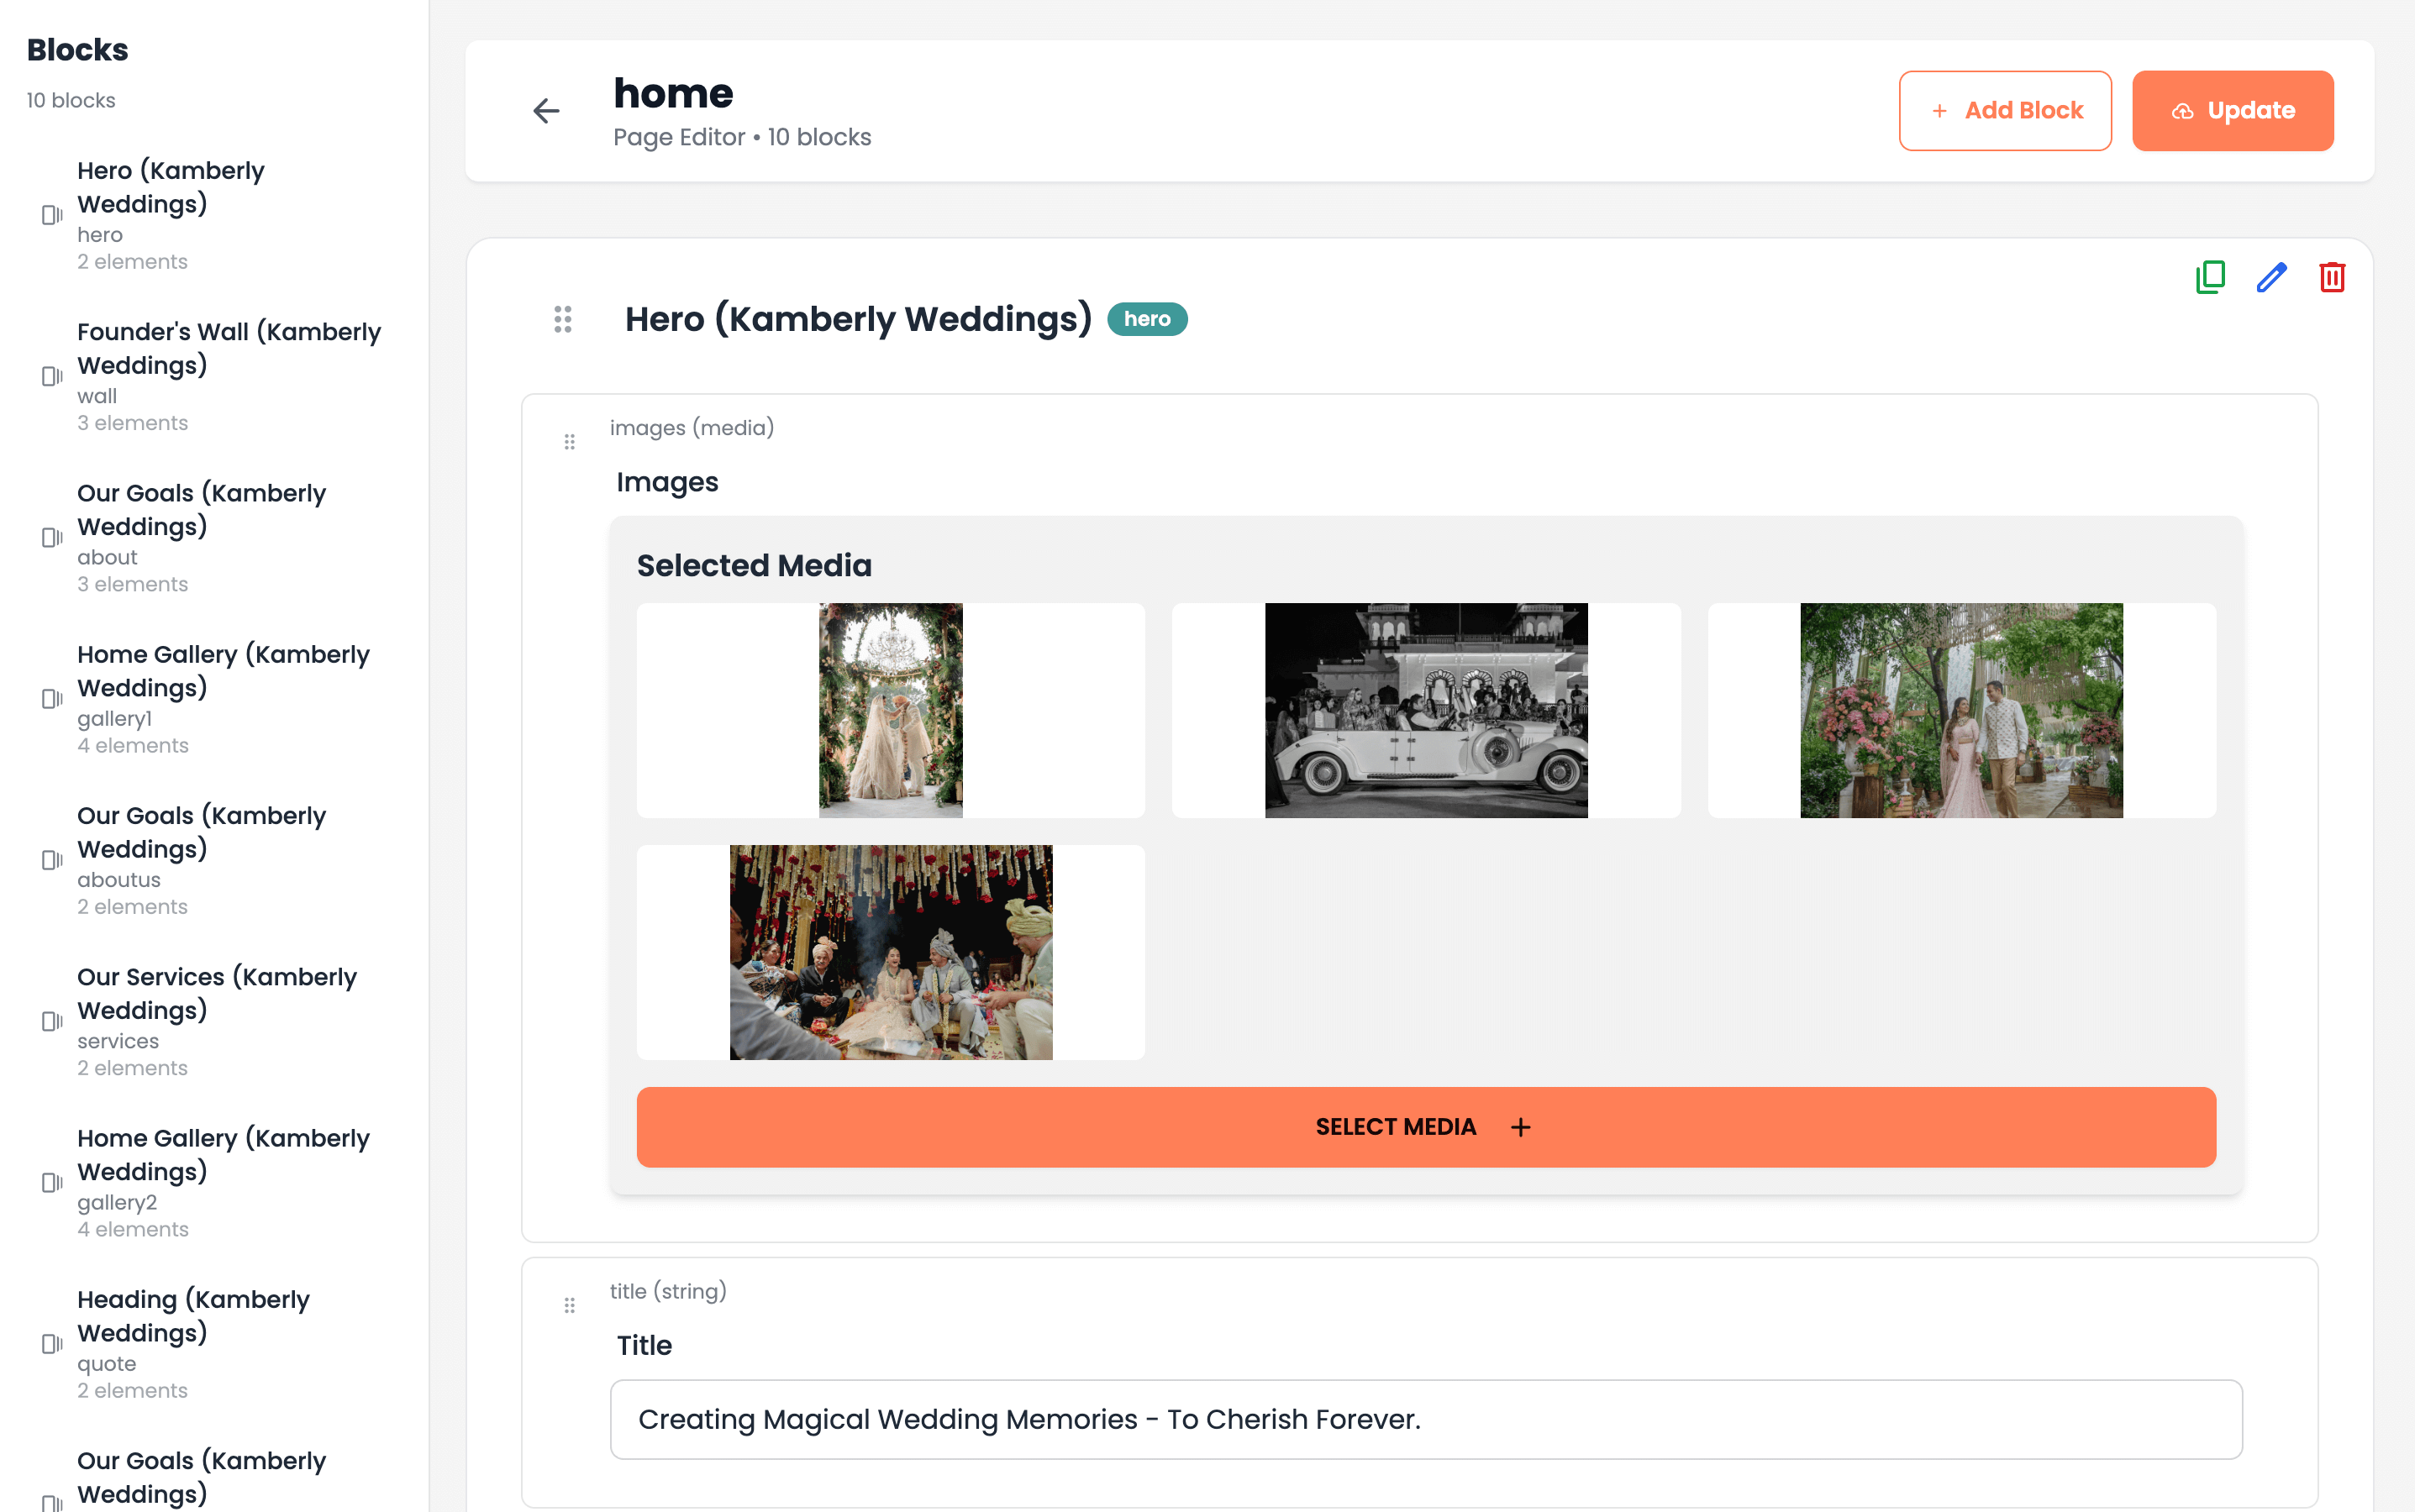Click the hero badge beside the block title
Viewport: 2420px width, 1512px height.
(1147, 319)
